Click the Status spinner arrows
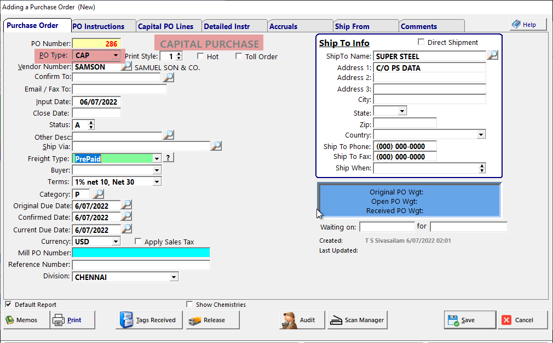 click(91, 124)
